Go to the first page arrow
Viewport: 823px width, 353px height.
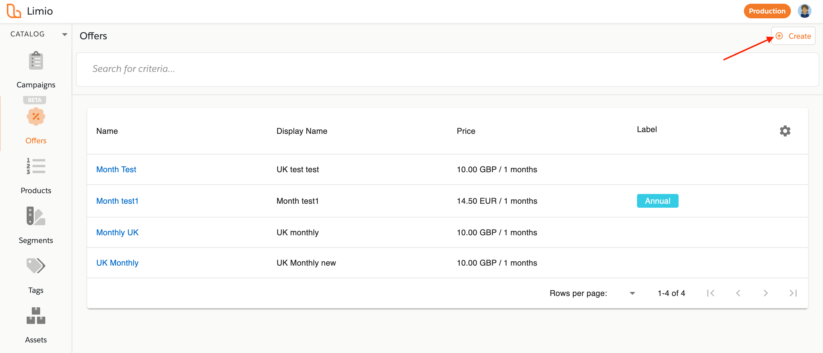pos(711,293)
